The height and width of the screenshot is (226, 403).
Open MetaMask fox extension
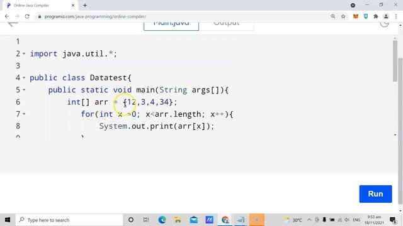click(x=356, y=16)
